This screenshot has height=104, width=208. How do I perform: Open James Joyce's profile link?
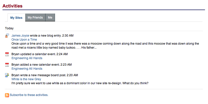coord(20,36)
